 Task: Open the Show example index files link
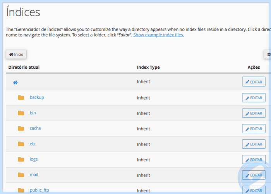point(158,35)
